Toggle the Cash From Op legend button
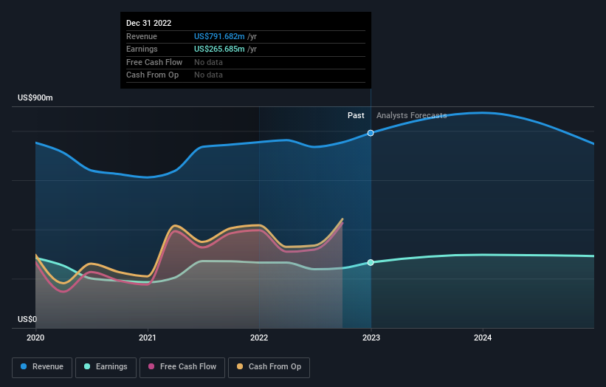 tap(269, 367)
